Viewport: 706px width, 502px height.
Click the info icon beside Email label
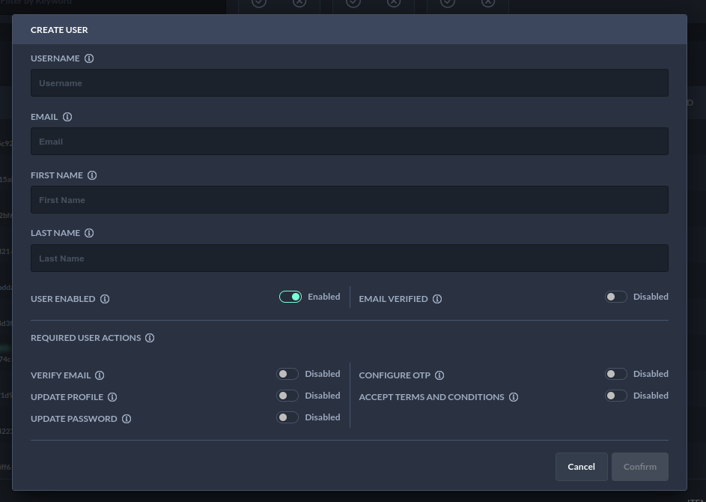coord(67,117)
